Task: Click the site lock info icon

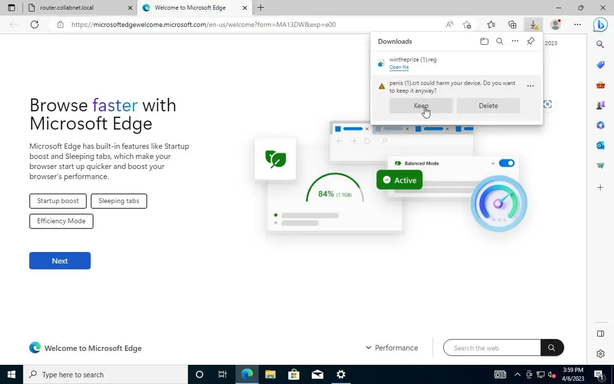Action: point(60,24)
